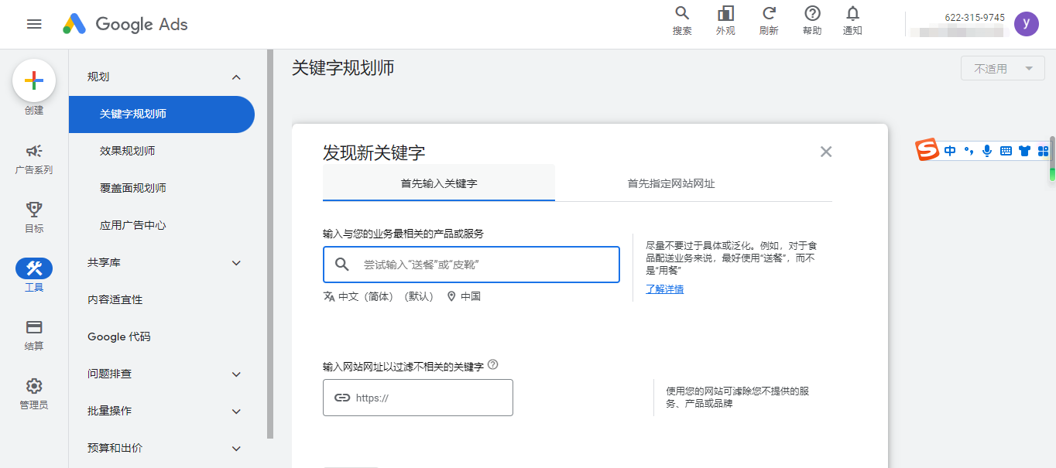The height and width of the screenshot is (468, 1056).
Task: Open the hamburger main menu
Action: [34, 24]
